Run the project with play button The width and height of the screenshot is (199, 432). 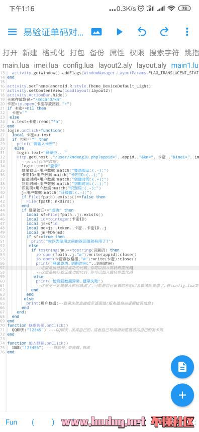119,32
